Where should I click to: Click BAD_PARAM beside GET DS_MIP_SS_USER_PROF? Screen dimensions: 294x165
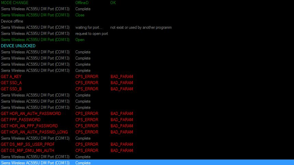(122, 144)
